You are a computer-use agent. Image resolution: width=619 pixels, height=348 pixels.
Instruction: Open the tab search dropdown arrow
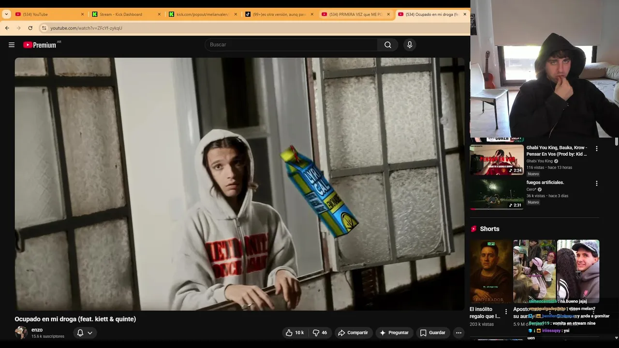click(x=6, y=14)
